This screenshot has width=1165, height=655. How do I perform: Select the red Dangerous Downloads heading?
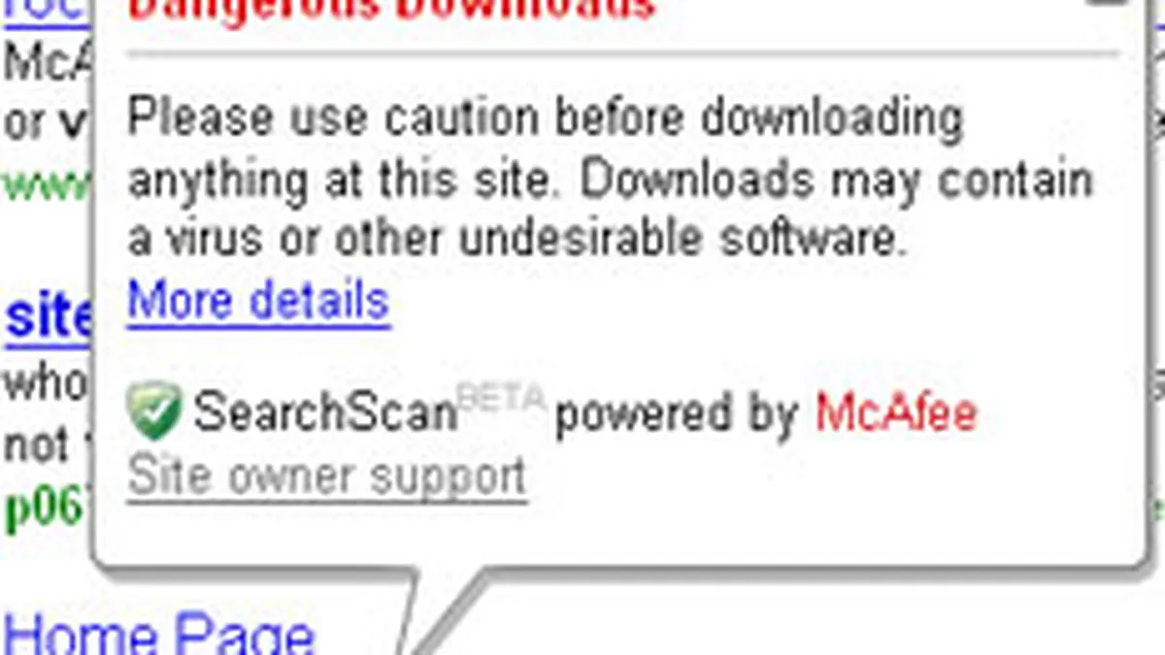pos(392,10)
